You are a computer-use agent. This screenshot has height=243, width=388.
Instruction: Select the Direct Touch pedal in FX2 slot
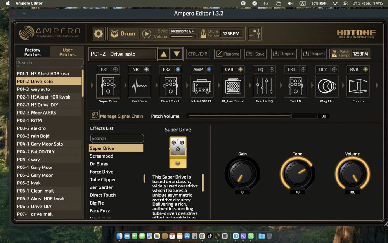click(x=170, y=86)
